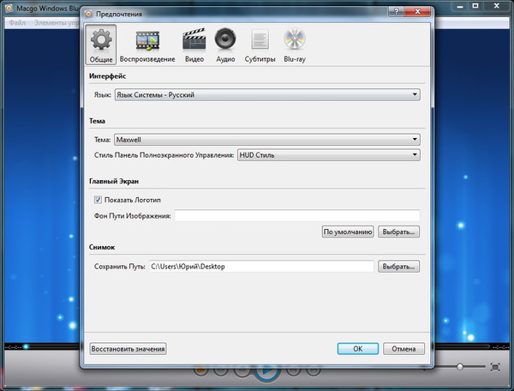Expand the HUD Стиль fullscreen panel dropdown
514x391 pixels.
click(x=328, y=154)
